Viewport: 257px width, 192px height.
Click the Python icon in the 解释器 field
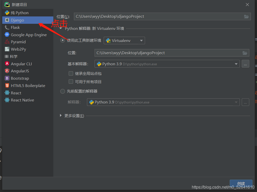[91, 102]
